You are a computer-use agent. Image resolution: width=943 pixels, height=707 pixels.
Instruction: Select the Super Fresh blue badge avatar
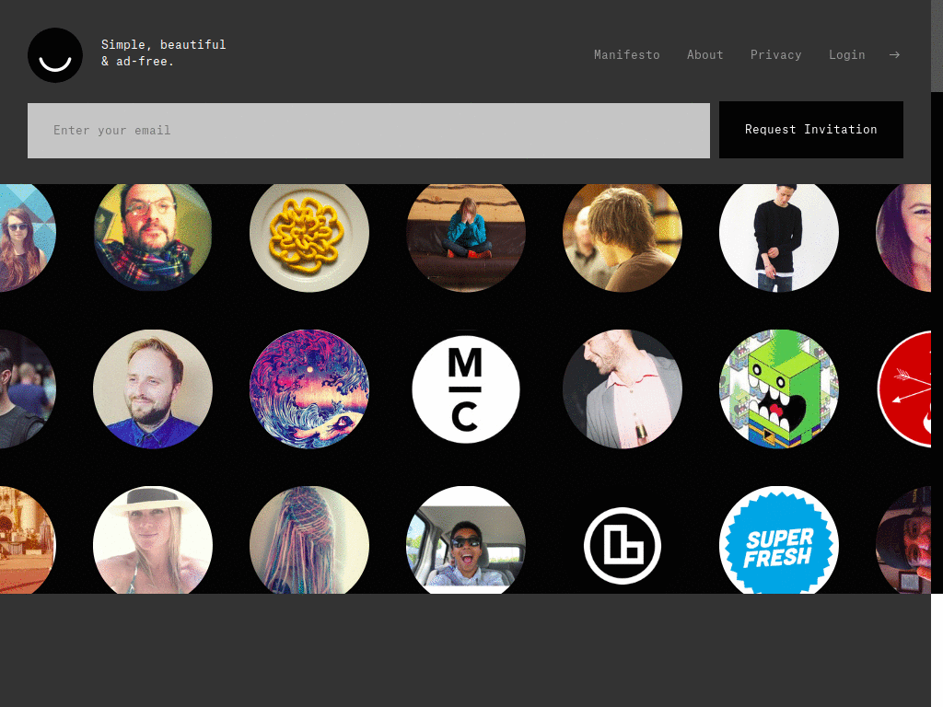click(779, 541)
